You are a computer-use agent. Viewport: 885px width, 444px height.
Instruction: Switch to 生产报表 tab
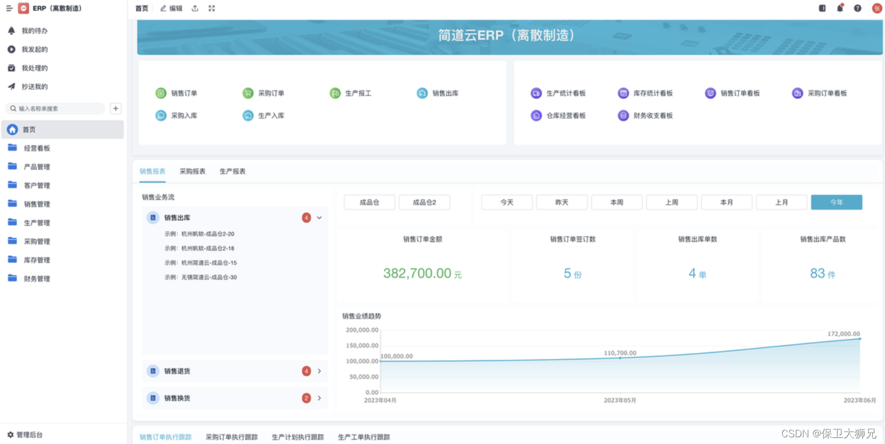pos(232,171)
